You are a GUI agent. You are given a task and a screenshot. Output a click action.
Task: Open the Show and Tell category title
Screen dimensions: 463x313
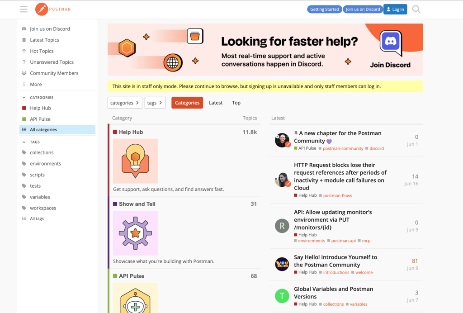(x=137, y=204)
